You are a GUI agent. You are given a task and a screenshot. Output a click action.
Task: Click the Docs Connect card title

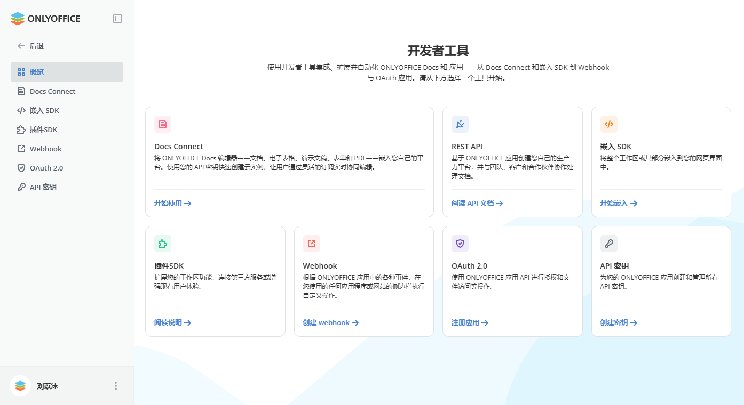click(x=179, y=147)
